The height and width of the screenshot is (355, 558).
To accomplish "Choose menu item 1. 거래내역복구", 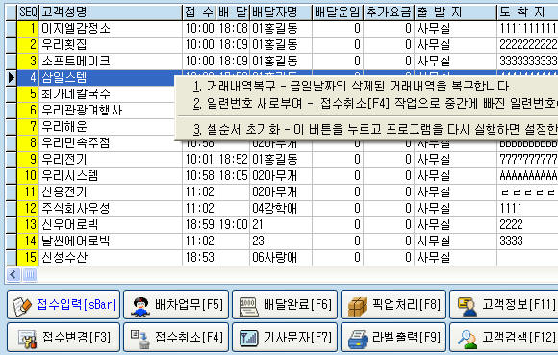I will tap(368, 86).
